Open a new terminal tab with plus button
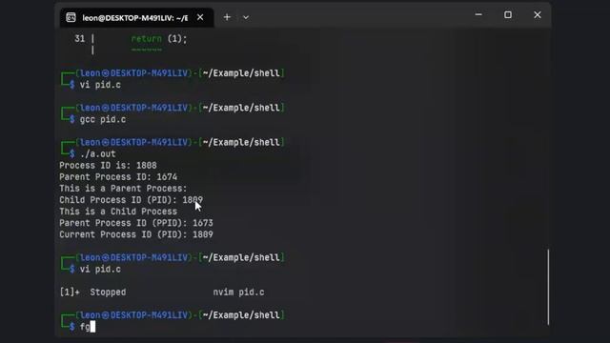 (x=227, y=17)
